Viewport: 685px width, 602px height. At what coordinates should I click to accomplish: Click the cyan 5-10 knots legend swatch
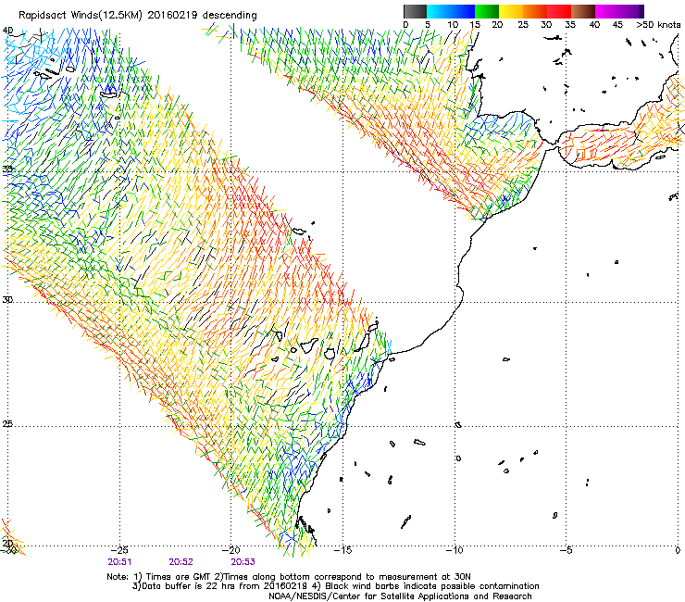[x=439, y=11]
